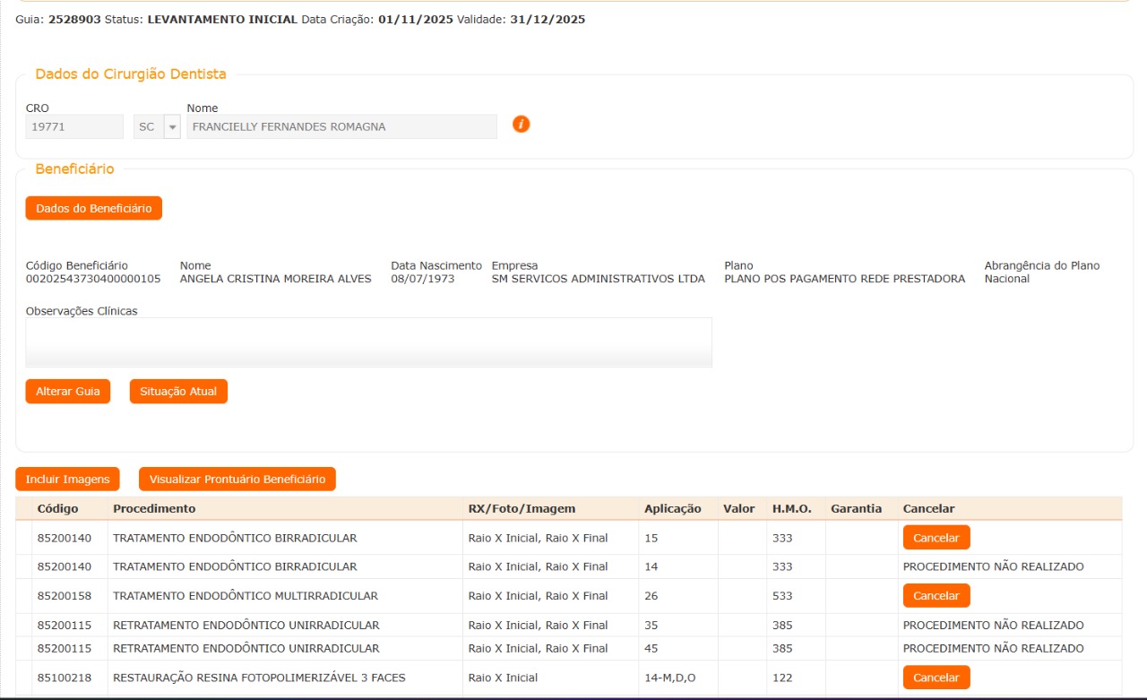The height and width of the screenshot is (700, 1147).
Task: Click the Procedimento column header
Action: [x=154, y=508]
